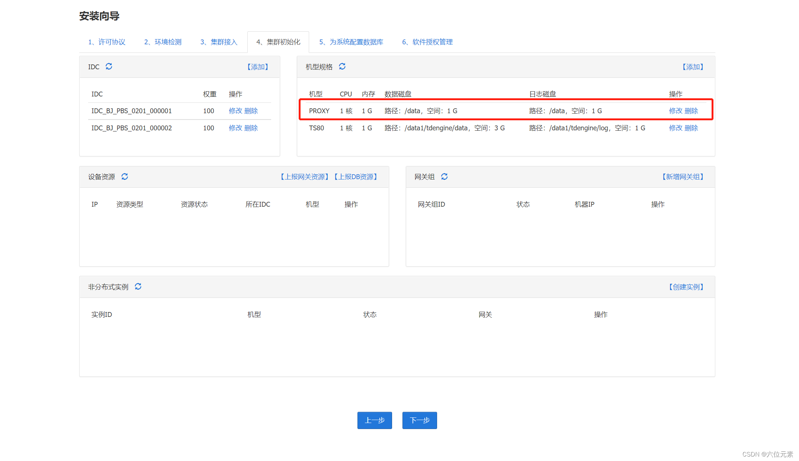Image resolution: width=799 pixels, height=461 pixels.
Task: Refresh the IDC panel
Action: [x=109, y=67]
